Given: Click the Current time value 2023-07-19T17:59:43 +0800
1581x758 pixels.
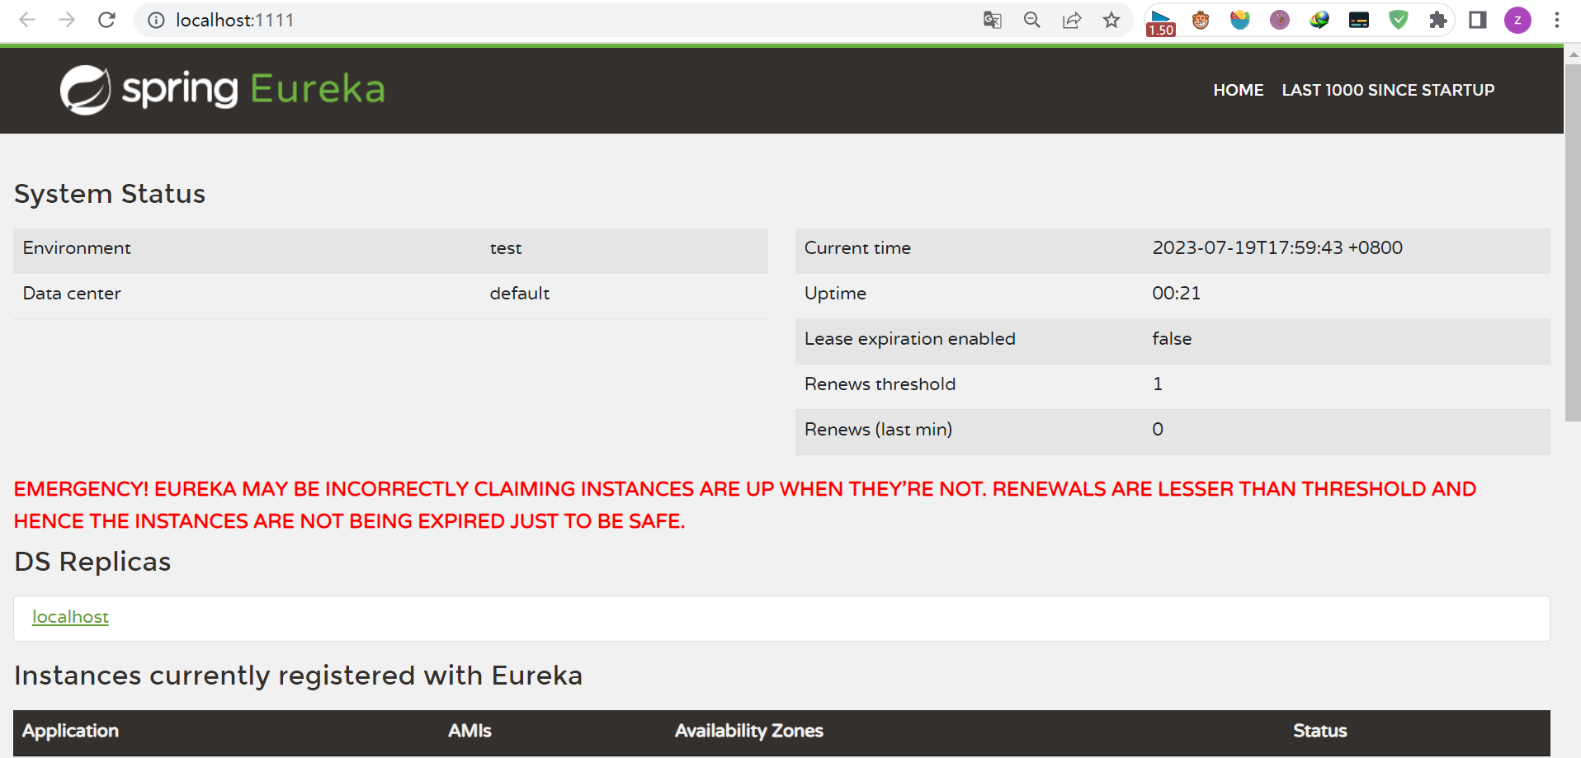Looking at the screenshot, I should [x=1277, y=247].
